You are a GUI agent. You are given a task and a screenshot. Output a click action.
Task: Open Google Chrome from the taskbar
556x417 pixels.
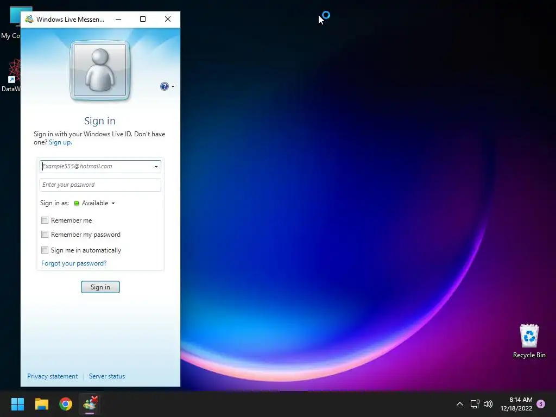click(x=66, y=404)
